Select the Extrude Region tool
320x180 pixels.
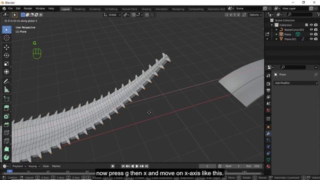6,108
